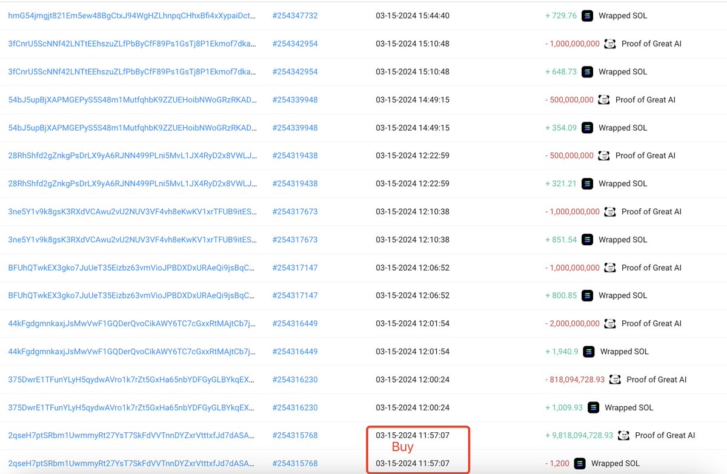Open block #254317147 in the +800.85 row
This screenshot has height=474, width=727.
(295, 295)
